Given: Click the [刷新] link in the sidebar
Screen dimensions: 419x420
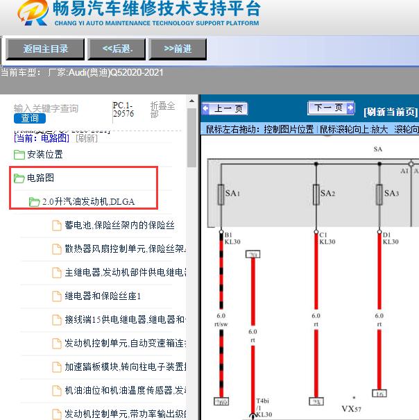Looking at the screenshot, I should pyautogui.click(x=87, y=138).
